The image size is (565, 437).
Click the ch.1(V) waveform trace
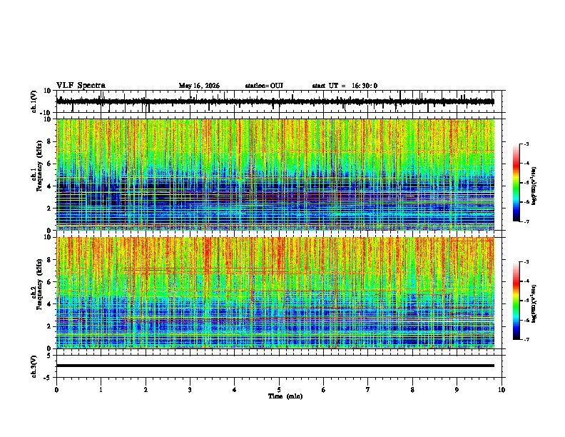(275, 101)
